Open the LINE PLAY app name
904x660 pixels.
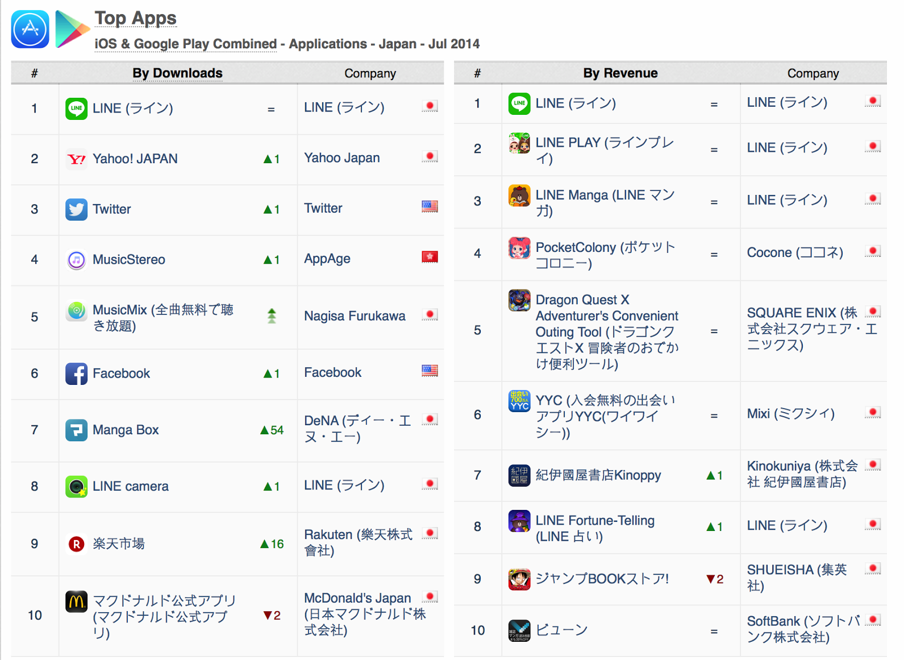(605, 150)
